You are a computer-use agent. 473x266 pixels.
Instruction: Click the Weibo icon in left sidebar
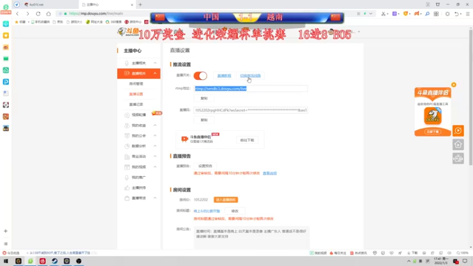pyautogui.click(x=6, y=47)
